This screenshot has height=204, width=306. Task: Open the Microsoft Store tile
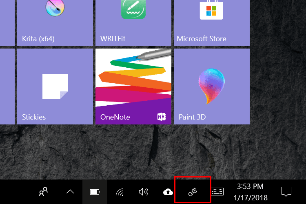pyautogui.click(x=212, y=23)
